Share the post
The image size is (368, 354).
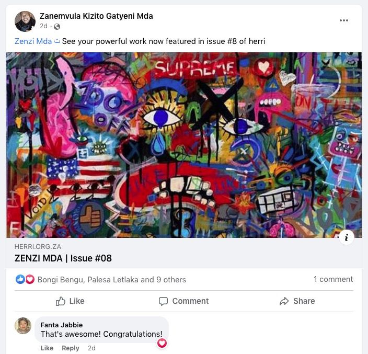[x=297, y=301]
